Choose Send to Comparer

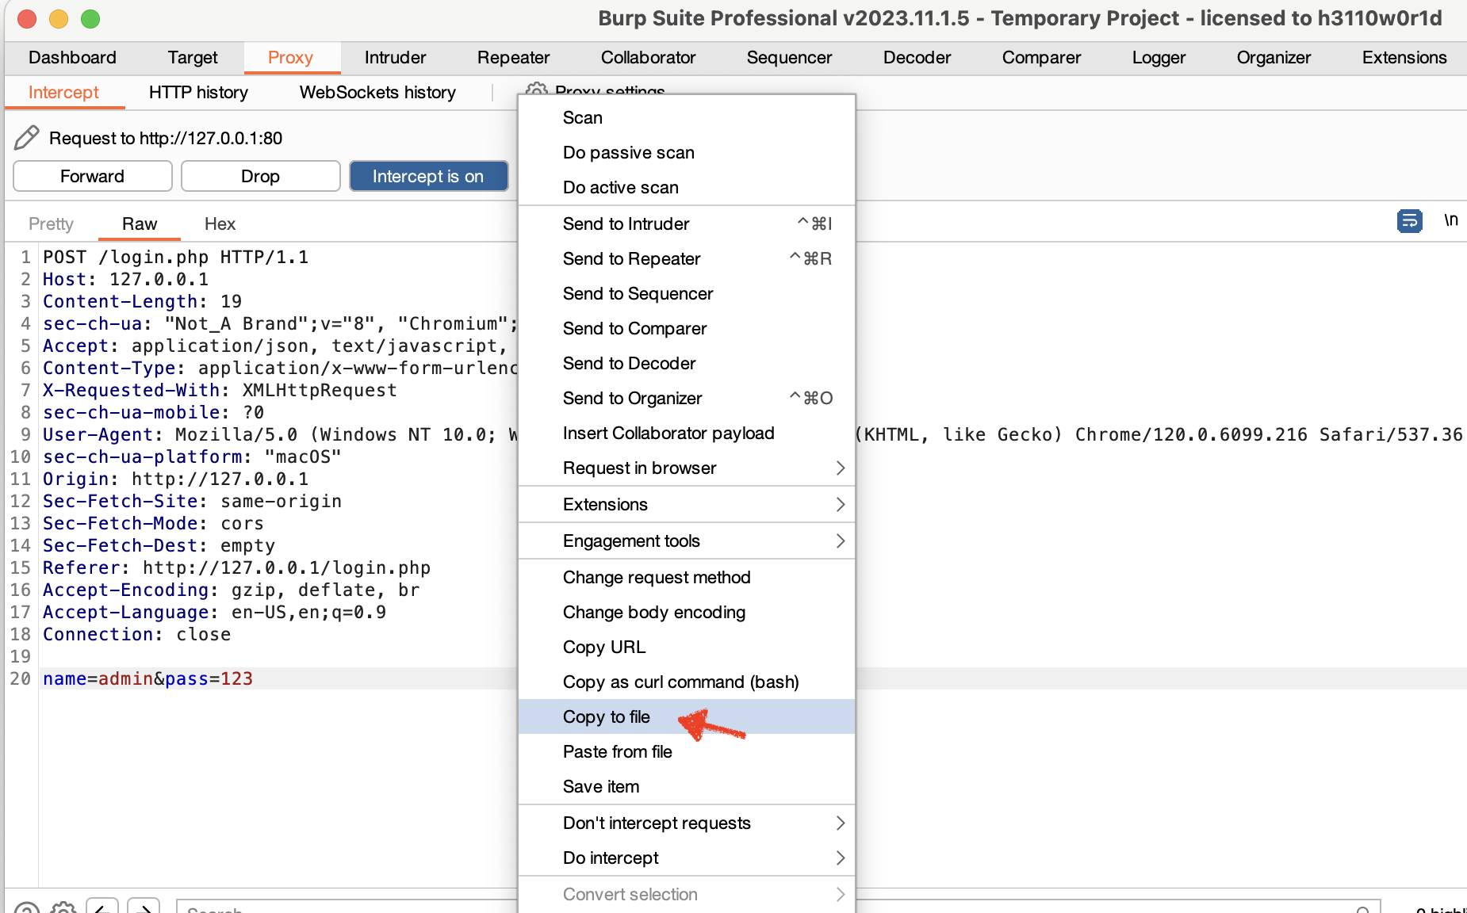click(687, 328)
